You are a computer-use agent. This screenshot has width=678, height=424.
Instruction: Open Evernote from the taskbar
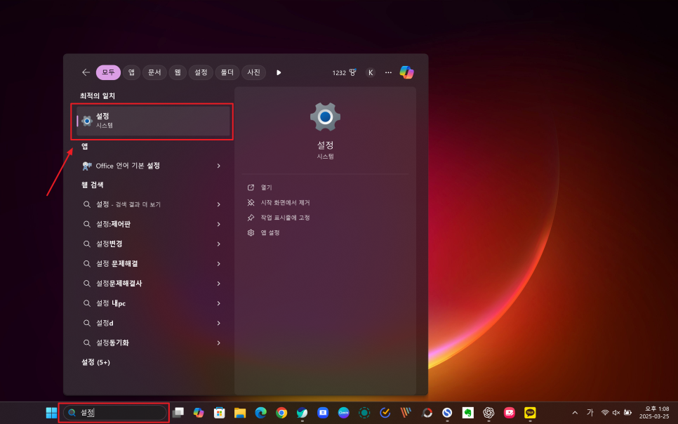468,413
